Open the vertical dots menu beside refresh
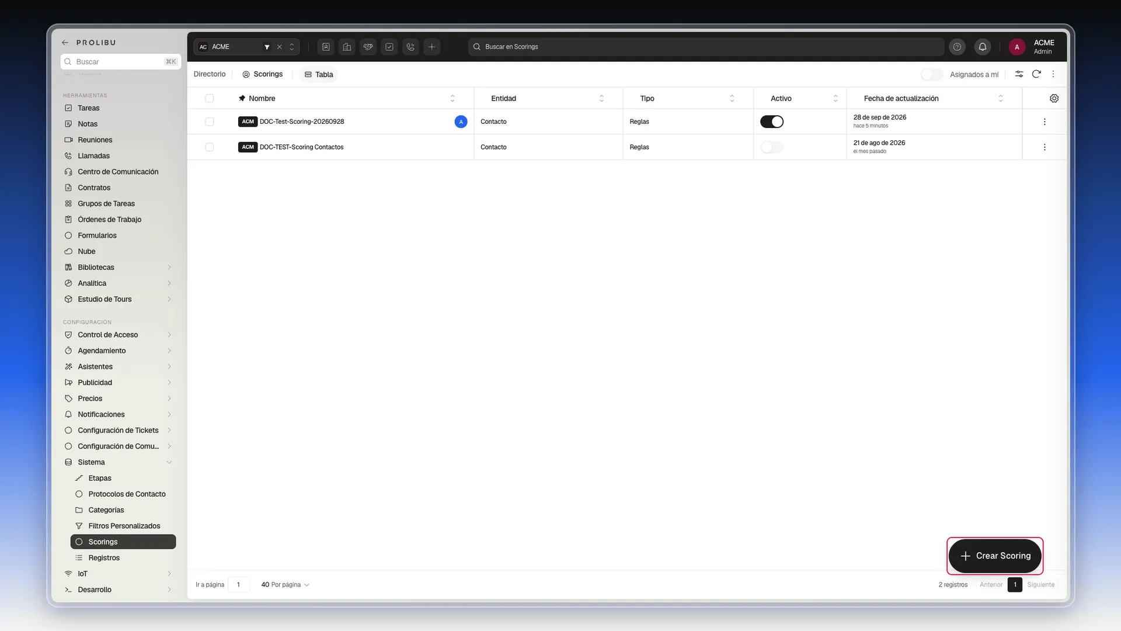The width and height of the screenshot is (1121, 631). [1053, 74]
